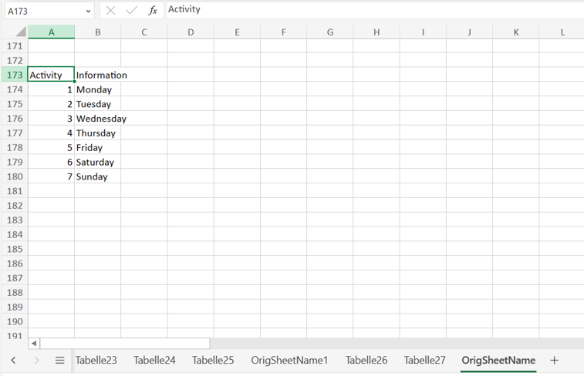
Task: Select column A header
Action: [52, 32]
